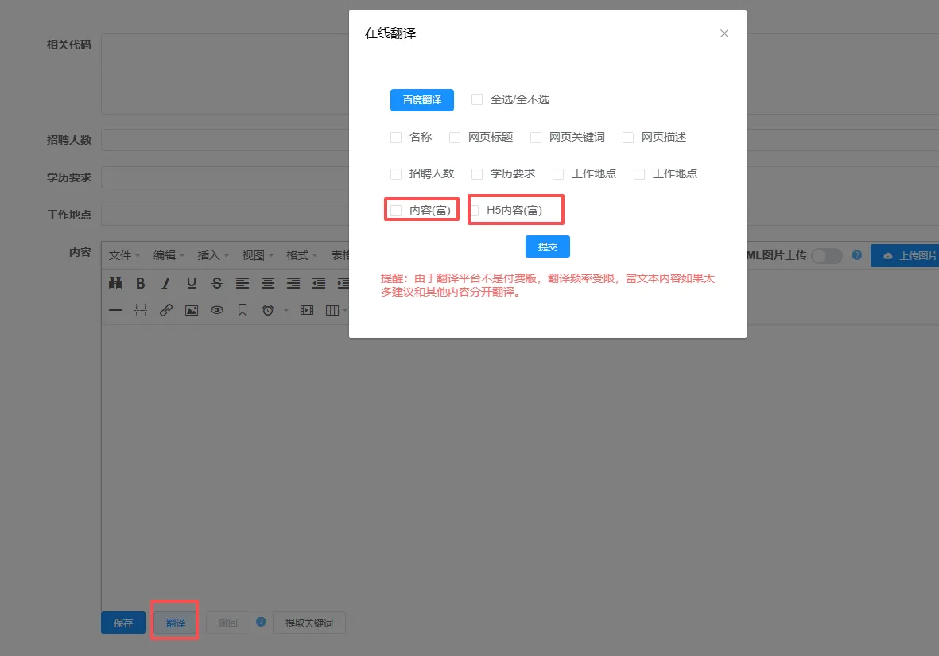Insert media using the film icon
Image resolution: width=939 pixels, height=656 pixels.
pos(307,310)
